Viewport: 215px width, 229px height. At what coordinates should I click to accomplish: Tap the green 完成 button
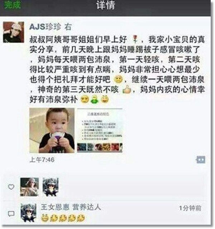[x=12, y=5]
